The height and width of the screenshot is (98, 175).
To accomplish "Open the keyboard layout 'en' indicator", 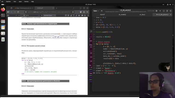I will tap(164, 5).
